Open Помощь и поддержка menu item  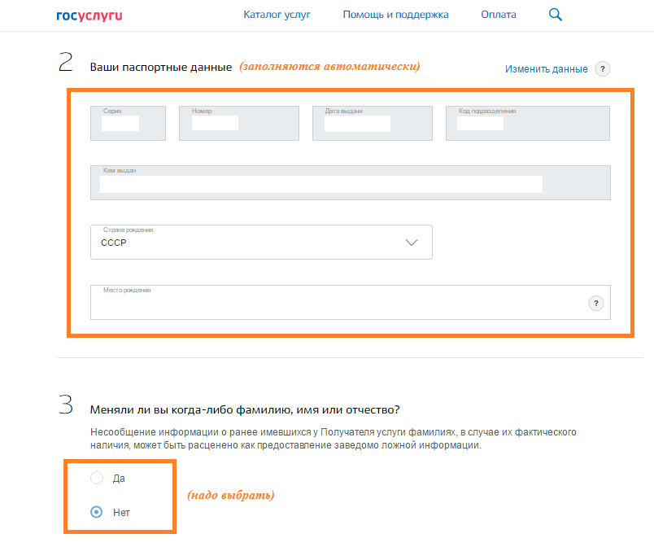coord(396,15)
